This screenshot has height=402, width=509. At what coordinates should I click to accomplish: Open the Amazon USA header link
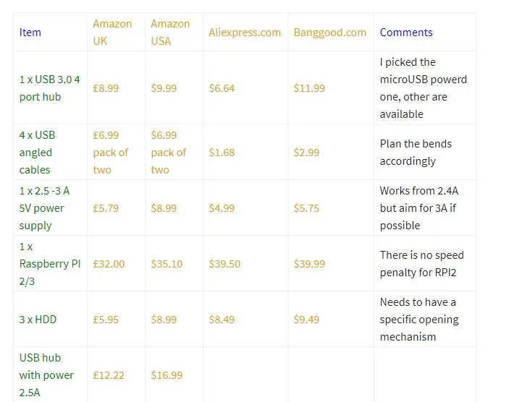pyautogui.click(x=170, y=33)
